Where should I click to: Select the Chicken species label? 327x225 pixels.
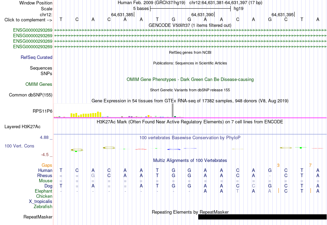tap(44, 196)
